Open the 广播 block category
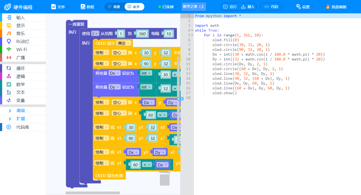This screenshot has height=195, width=361. pos(23,58)
